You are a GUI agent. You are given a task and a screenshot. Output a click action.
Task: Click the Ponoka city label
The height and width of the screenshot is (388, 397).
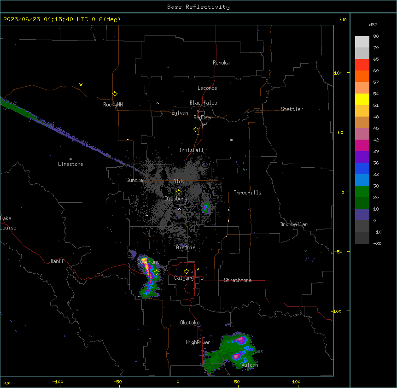[x=221, y=63]
